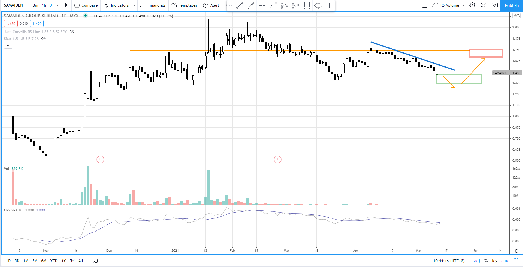Set date range to 3M
Screen dimensions: 523x267
pos(35,261)
